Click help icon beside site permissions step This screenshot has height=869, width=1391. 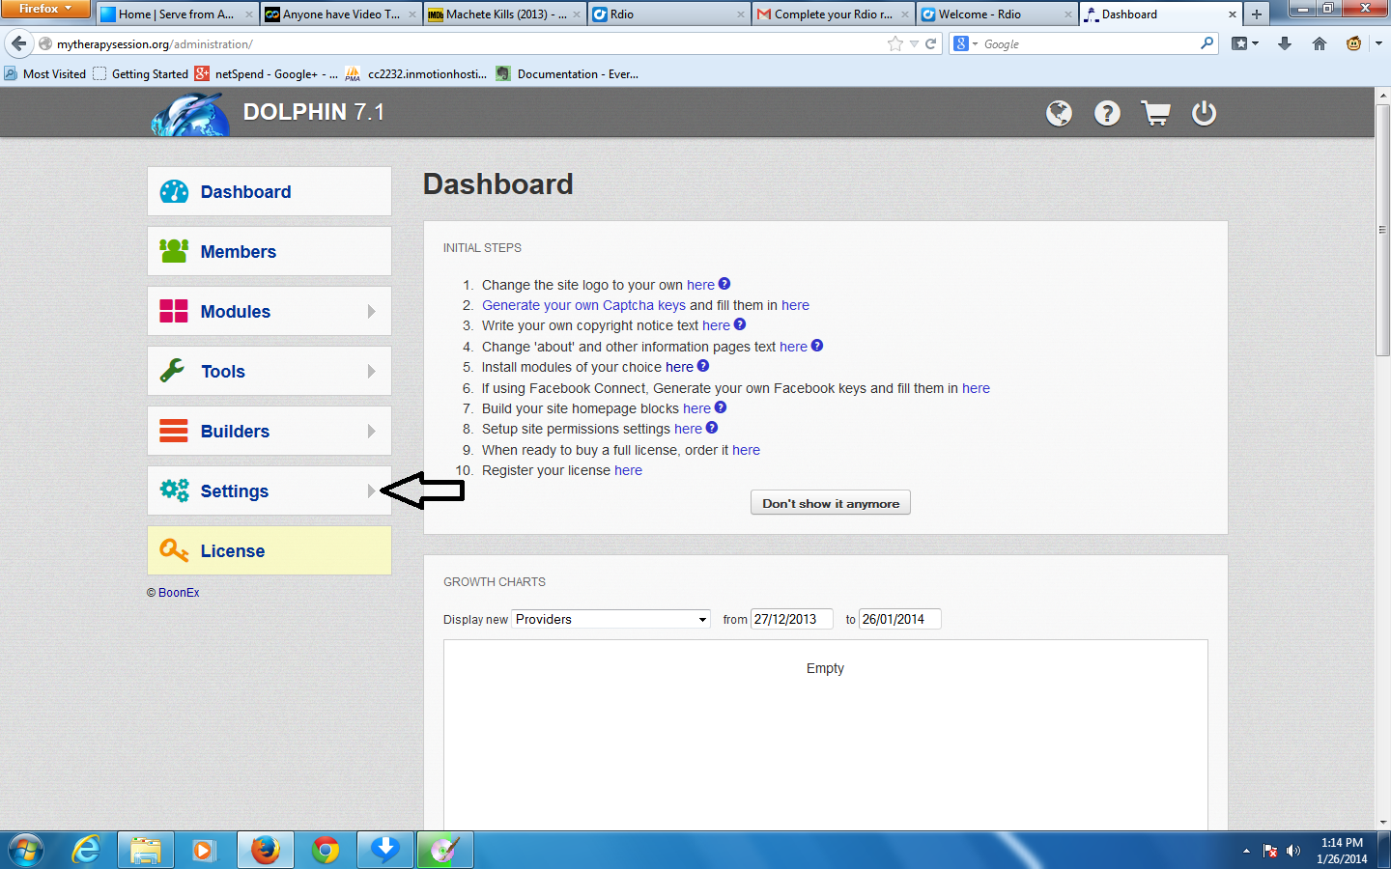(712, 428)
